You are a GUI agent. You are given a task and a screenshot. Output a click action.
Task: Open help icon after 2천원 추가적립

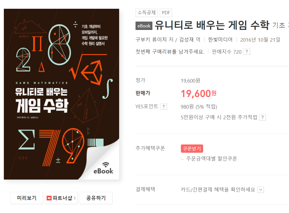[262, 117]
